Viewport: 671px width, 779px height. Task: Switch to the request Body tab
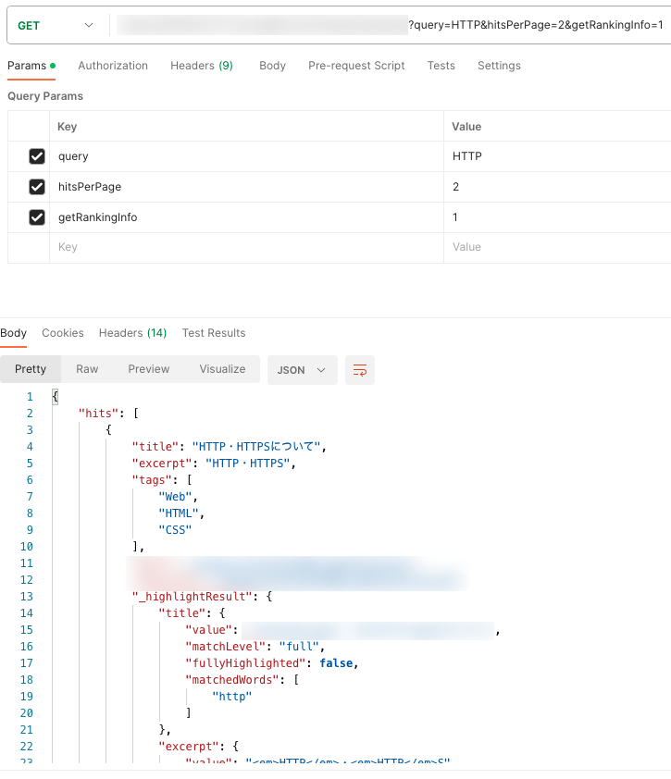[x=272, y=66]
